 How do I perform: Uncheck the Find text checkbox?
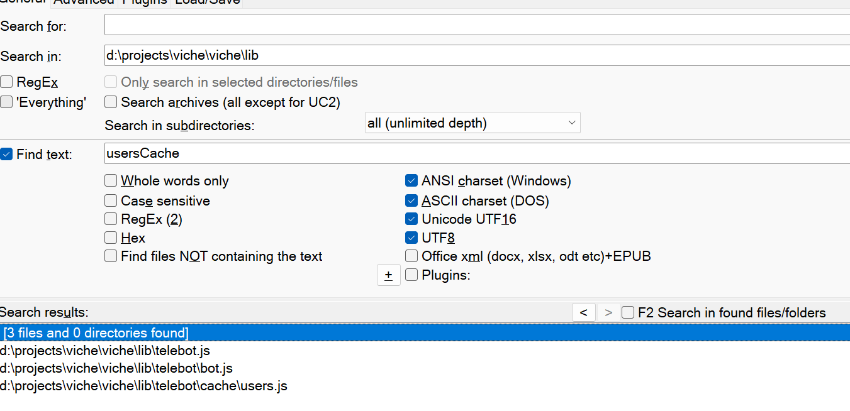coord(7,154)
